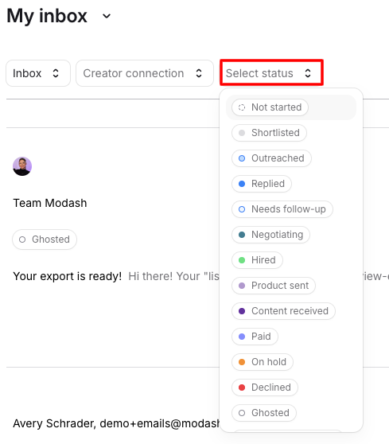
Task: Choose Needs follow-up status option
Action: pos(282,209)
